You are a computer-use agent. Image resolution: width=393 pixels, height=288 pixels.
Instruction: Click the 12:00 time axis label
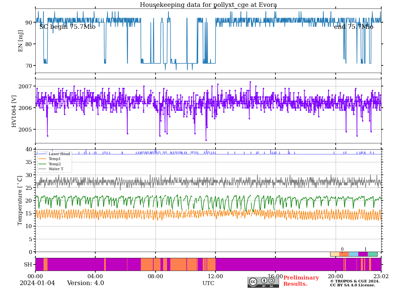coord(215,277)
